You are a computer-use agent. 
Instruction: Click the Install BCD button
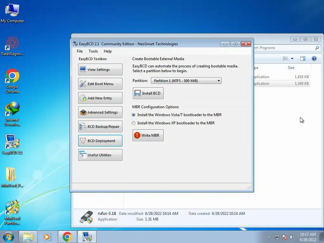[x=148, y=93]
